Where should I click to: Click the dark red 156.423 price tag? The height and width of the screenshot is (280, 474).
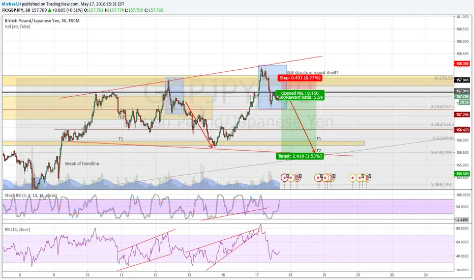[x=462, y=130]
